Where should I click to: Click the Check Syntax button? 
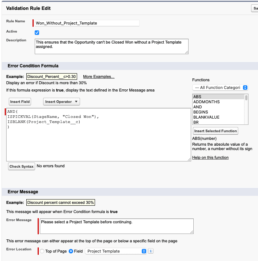coord(22,167)
